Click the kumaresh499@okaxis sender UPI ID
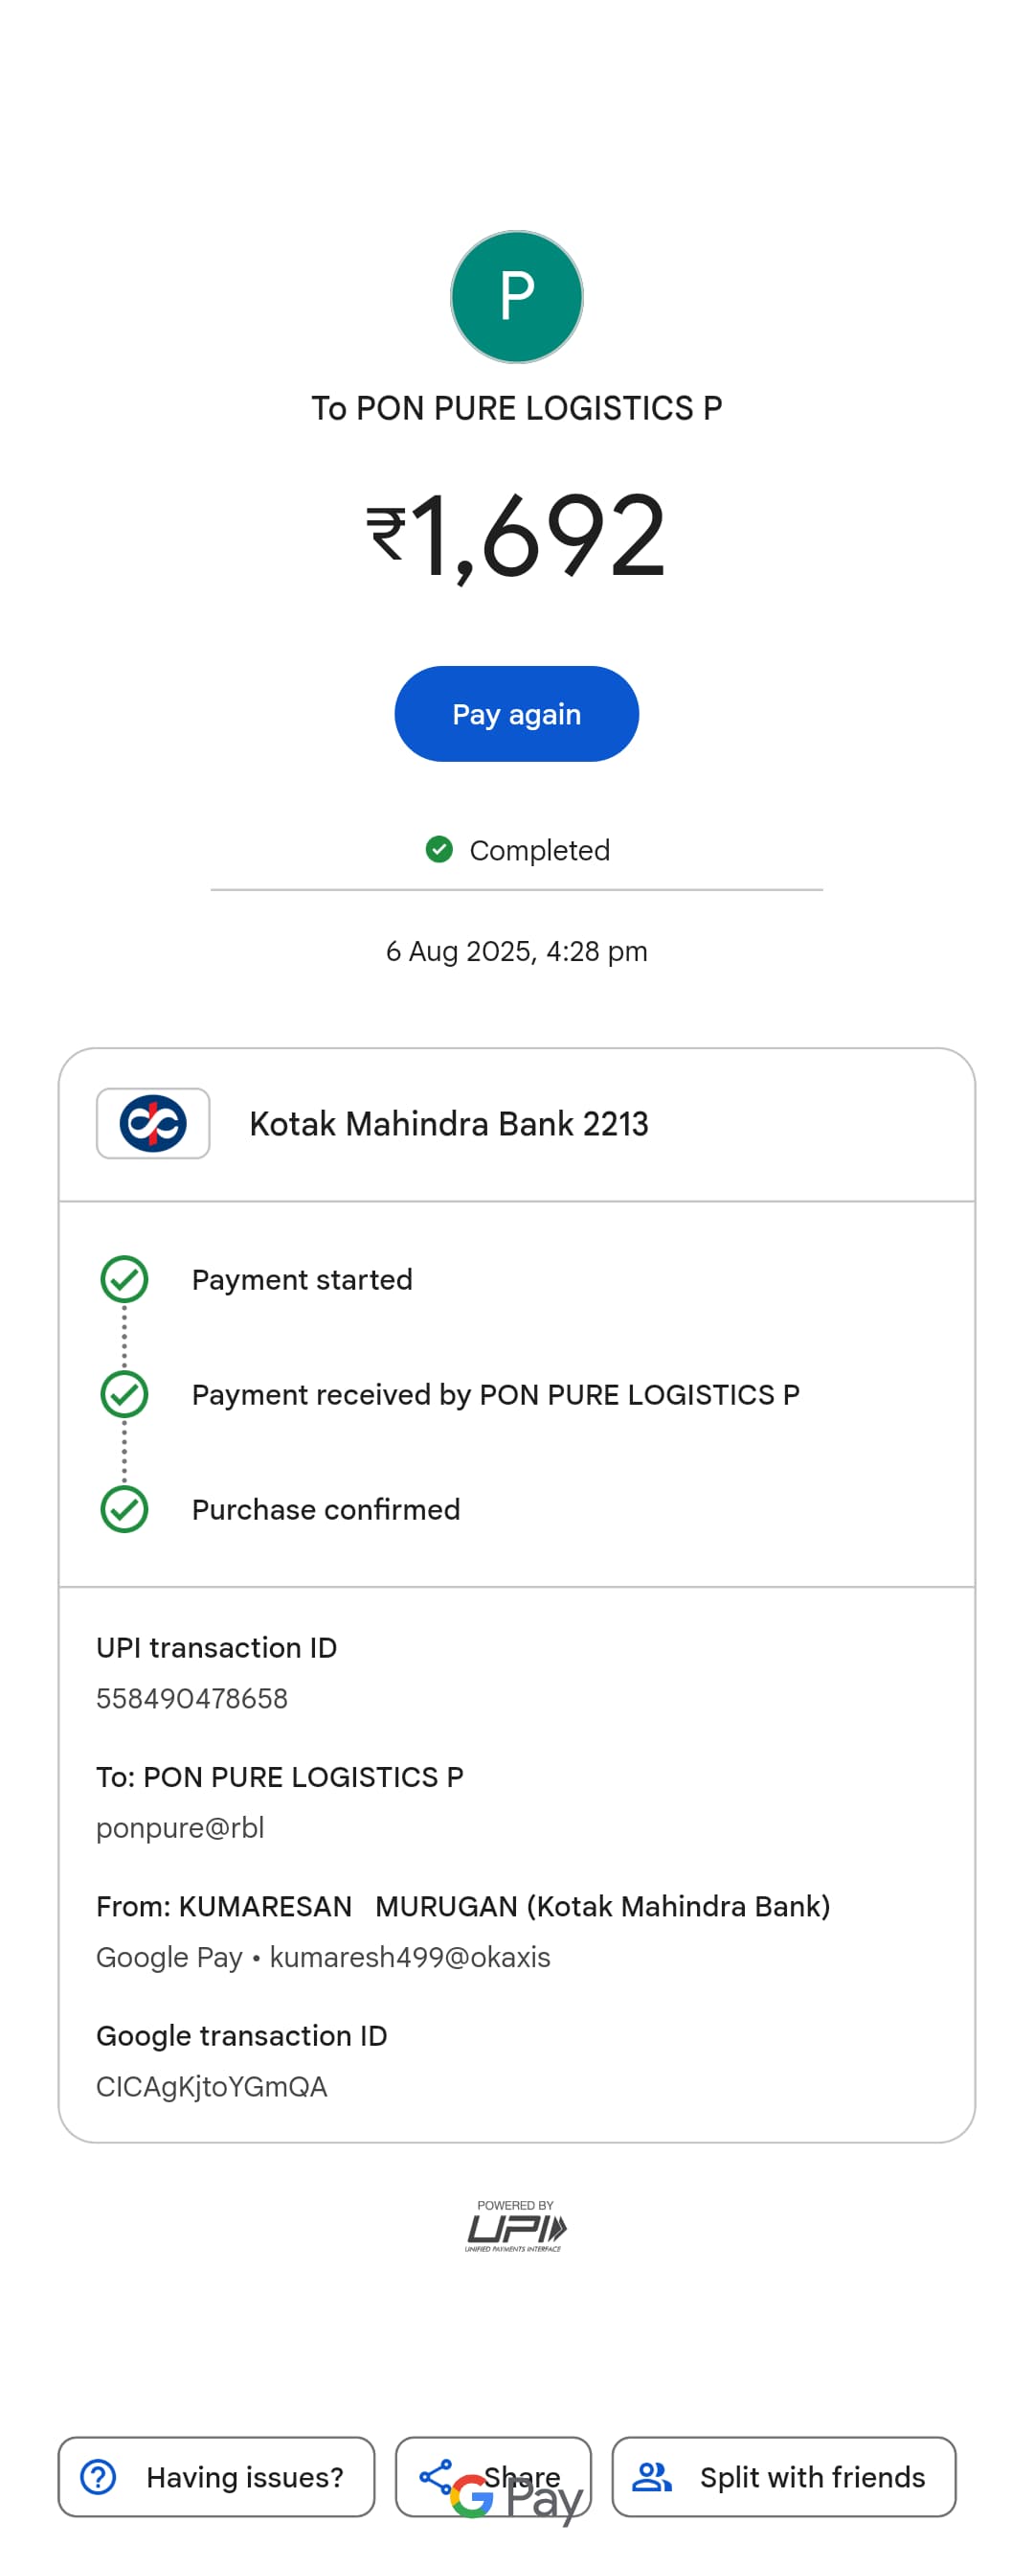This screenshot has height=2568, width=1034. tap(410, 1957)
